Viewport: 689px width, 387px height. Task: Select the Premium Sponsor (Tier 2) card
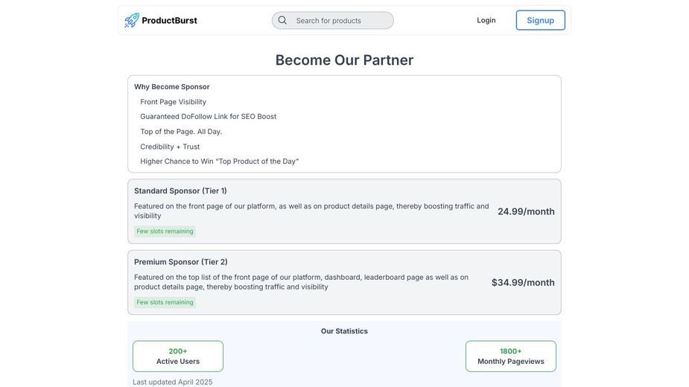[344, 283]
